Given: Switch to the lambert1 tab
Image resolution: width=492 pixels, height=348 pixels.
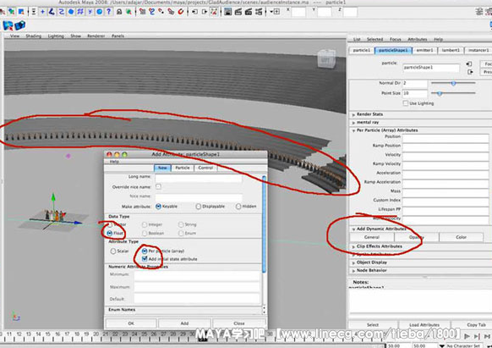Looking at the screenshot, I should coord(451,50).
